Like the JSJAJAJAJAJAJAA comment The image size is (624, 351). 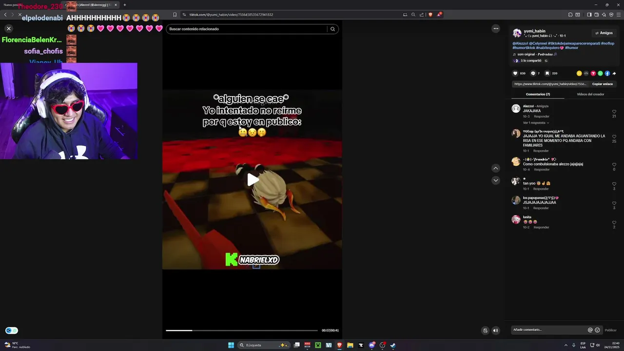(614, 203)
